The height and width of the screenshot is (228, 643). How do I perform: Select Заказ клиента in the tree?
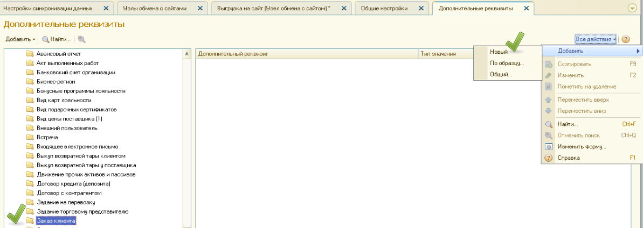click(56, 220)
